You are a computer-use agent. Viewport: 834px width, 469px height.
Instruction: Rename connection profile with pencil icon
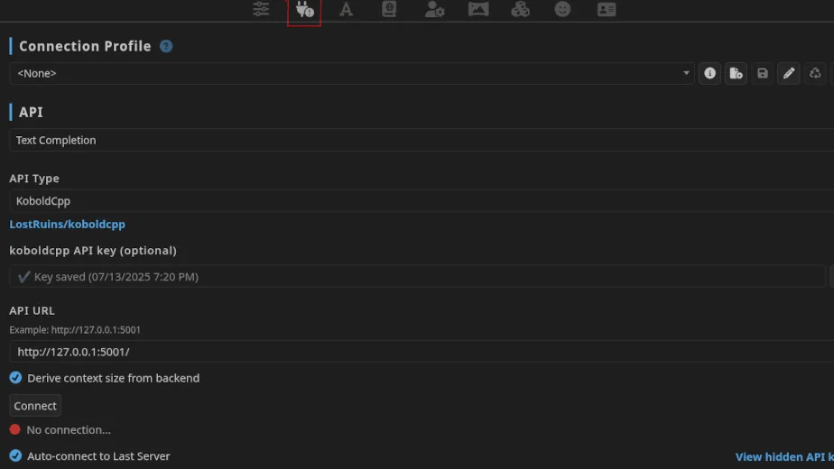pos(789,73)
